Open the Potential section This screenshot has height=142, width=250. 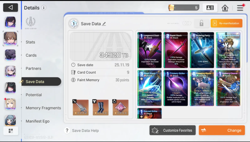(34, 95)
